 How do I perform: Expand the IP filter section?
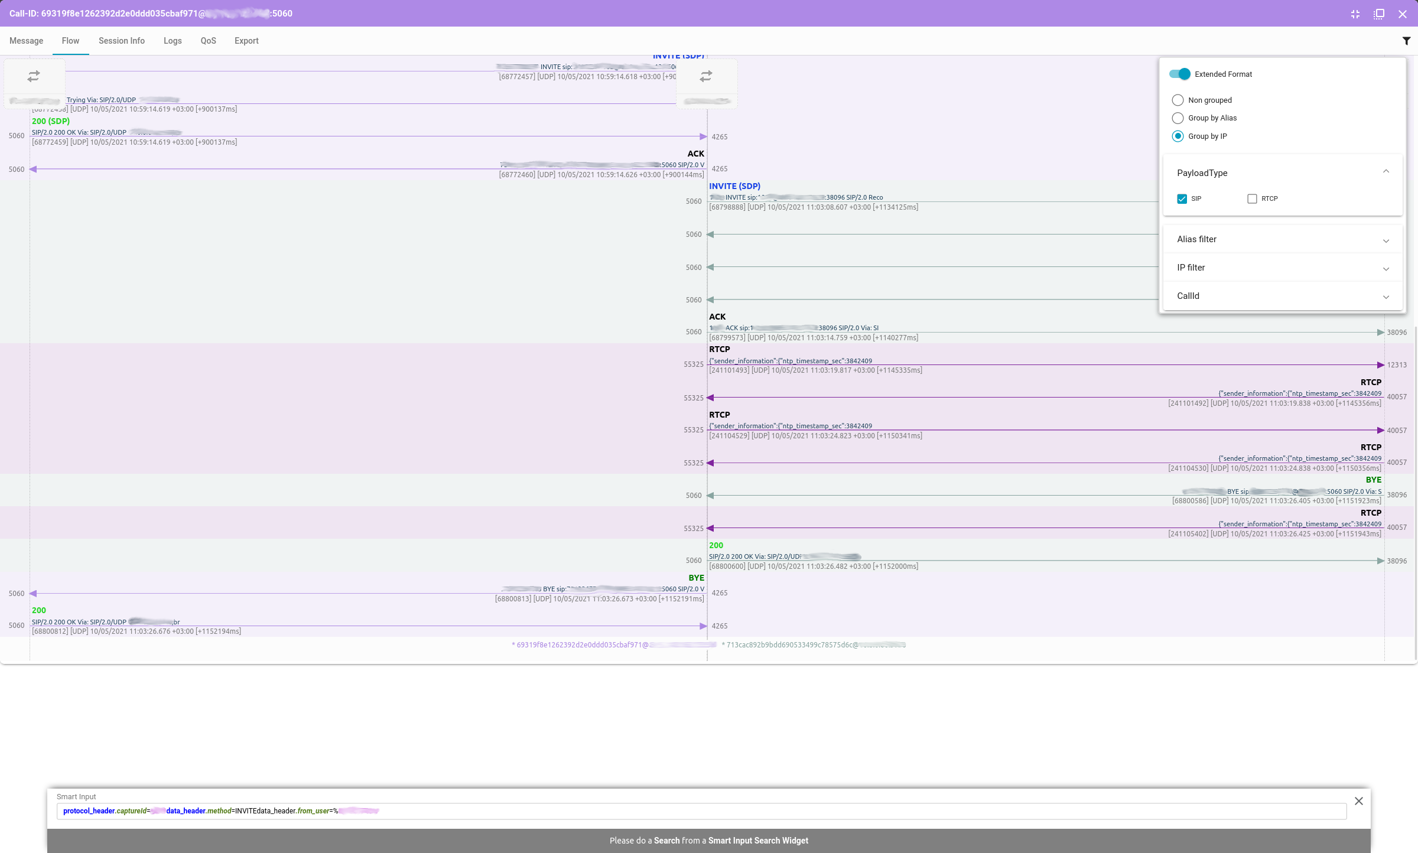tap(1387, 269)
